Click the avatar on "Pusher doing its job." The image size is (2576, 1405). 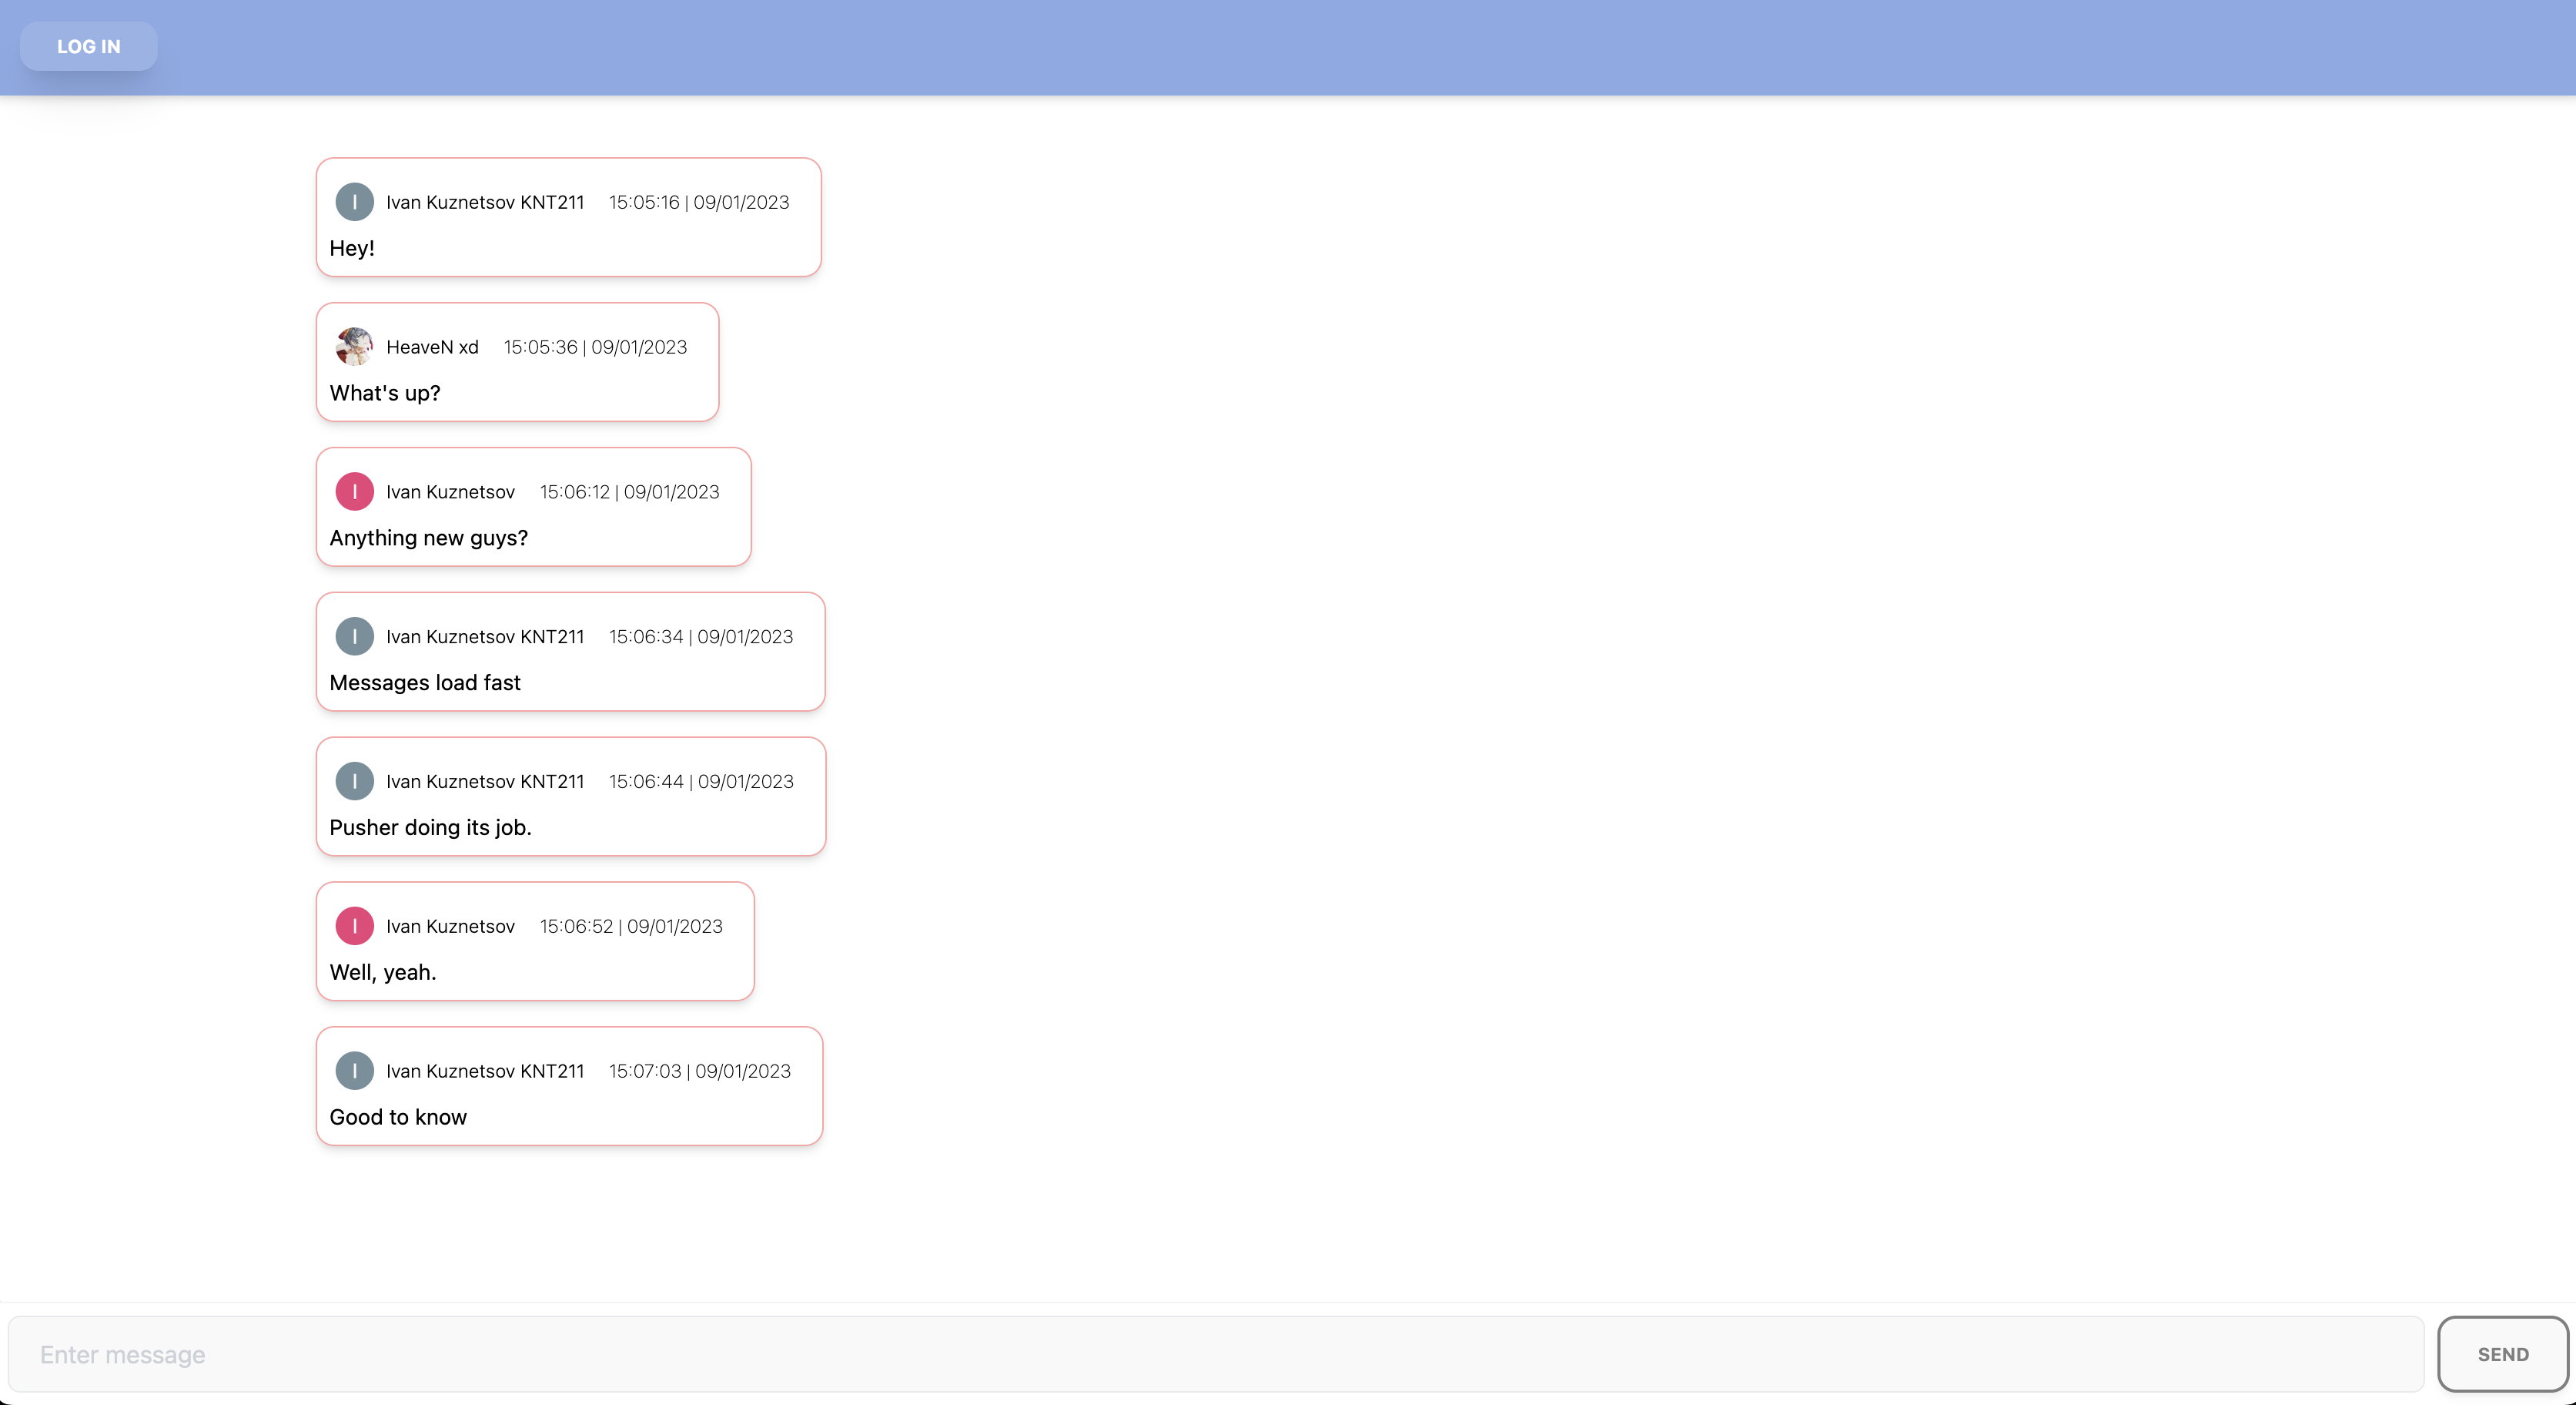pyautogui.click(x=354, y=782)
